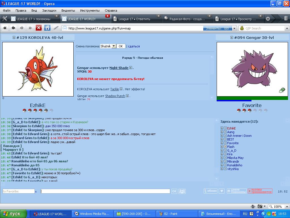The image size is (290, 218).
Task: Click the chat message input field
Action: point(105,191)
